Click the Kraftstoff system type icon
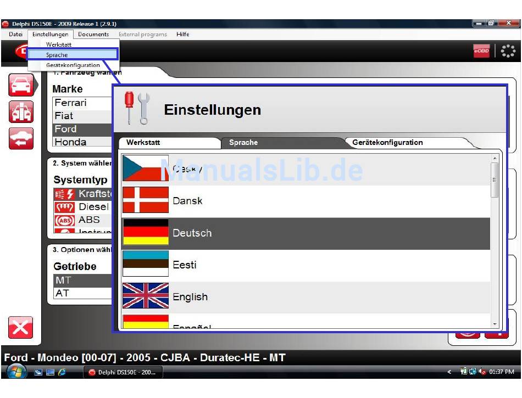The width and height of the screenshot is (522, 398). [x=65, y=194]
